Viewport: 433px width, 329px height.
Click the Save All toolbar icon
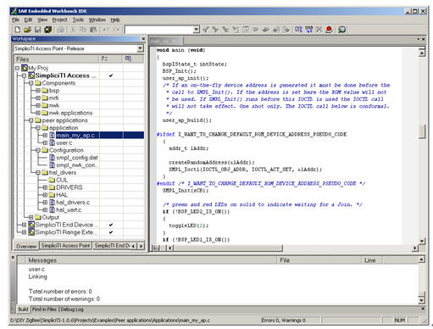click(48, 30)
